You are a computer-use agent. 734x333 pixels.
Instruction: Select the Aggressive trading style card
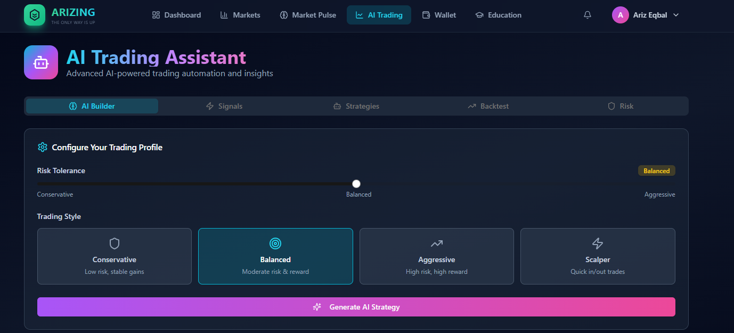pos(437,256)
